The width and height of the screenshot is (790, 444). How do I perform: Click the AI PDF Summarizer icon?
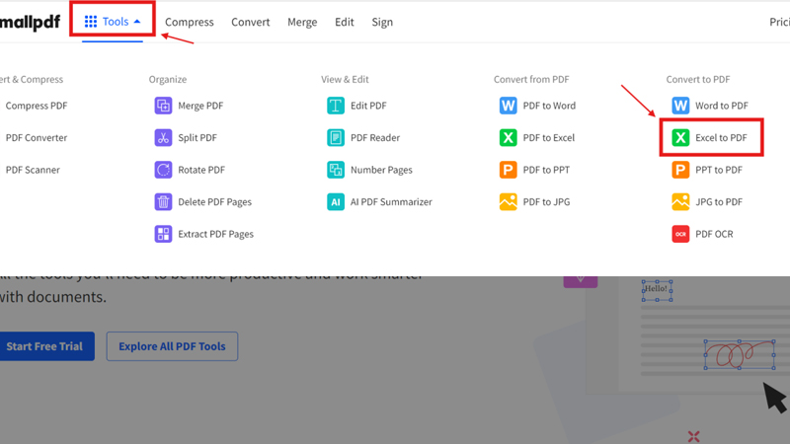tap(336, 202)
